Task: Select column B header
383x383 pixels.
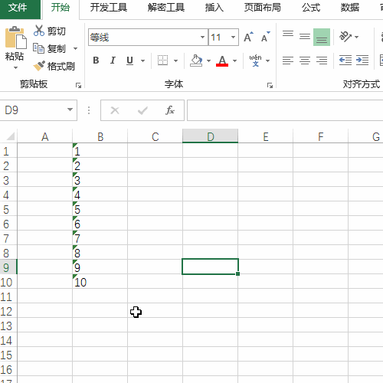Action: coord(100,136)
